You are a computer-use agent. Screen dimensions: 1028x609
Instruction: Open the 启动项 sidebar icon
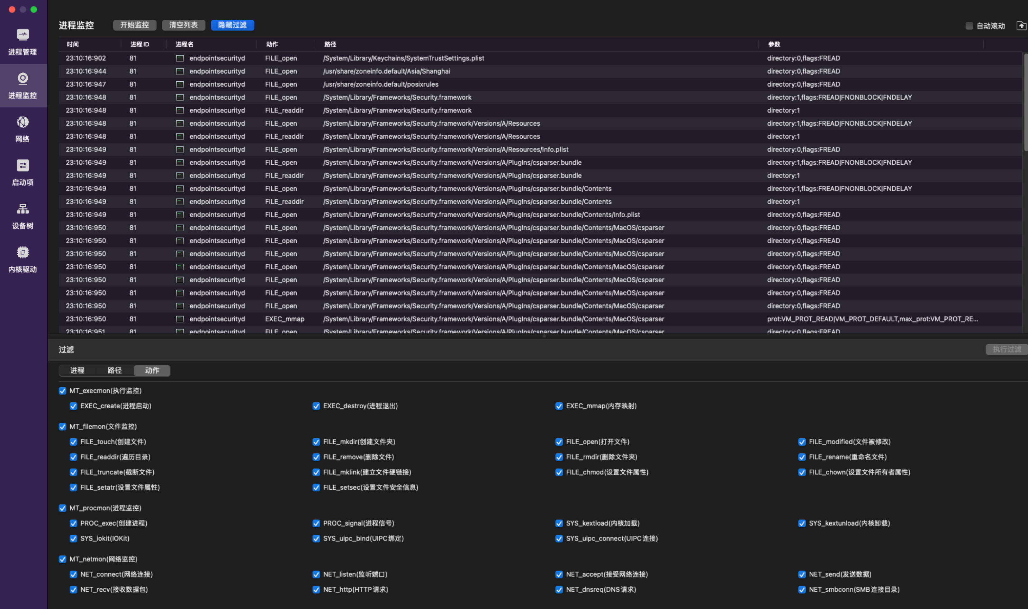(22, 165)
